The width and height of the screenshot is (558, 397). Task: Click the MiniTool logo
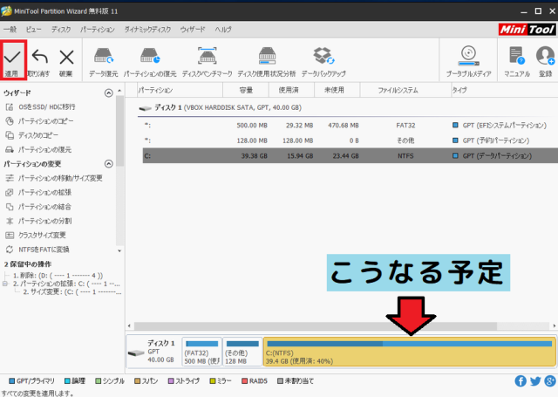coord(527,29)
